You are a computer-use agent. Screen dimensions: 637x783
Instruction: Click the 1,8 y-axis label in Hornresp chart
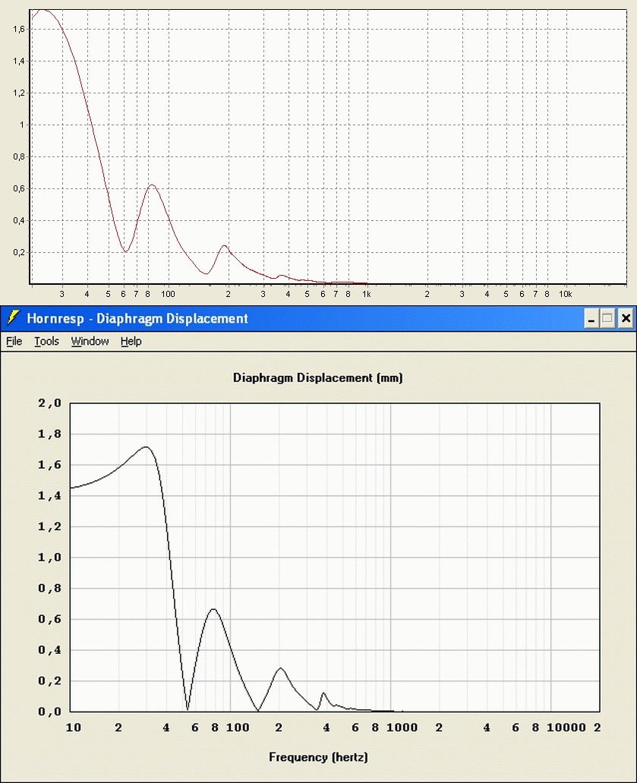click(50, 434)
